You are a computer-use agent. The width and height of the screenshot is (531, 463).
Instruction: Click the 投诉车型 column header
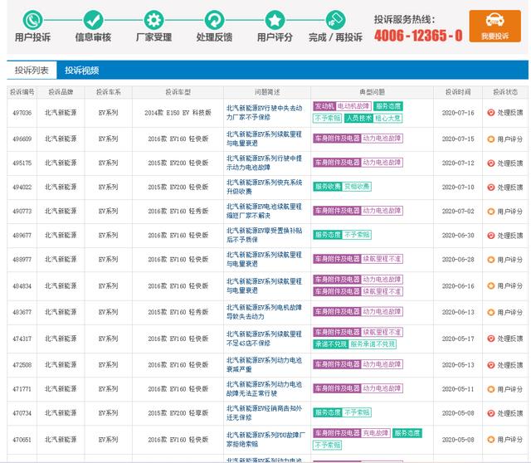coord(178,92)
